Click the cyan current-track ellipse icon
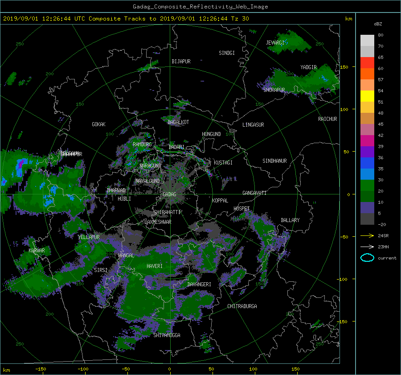 pos(367,258)
